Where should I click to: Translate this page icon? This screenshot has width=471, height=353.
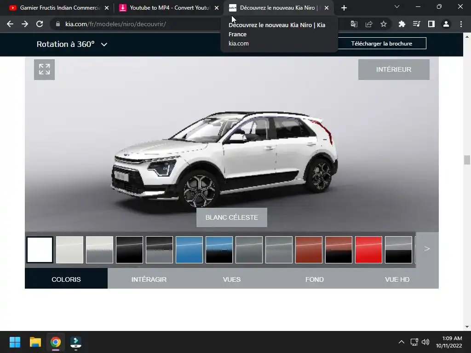[x=354, y=24]
